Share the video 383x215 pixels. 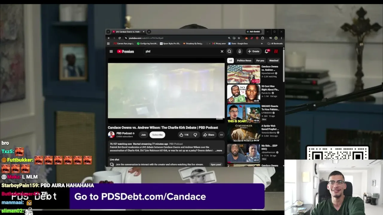tap(209, 135)
